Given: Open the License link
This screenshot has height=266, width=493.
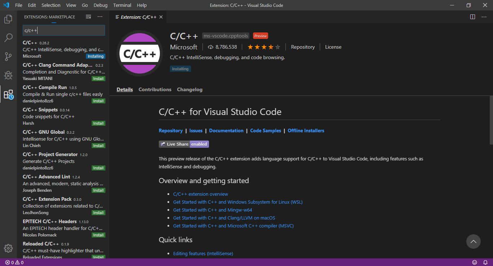Looking at the screenshot, I should (333, 47).
